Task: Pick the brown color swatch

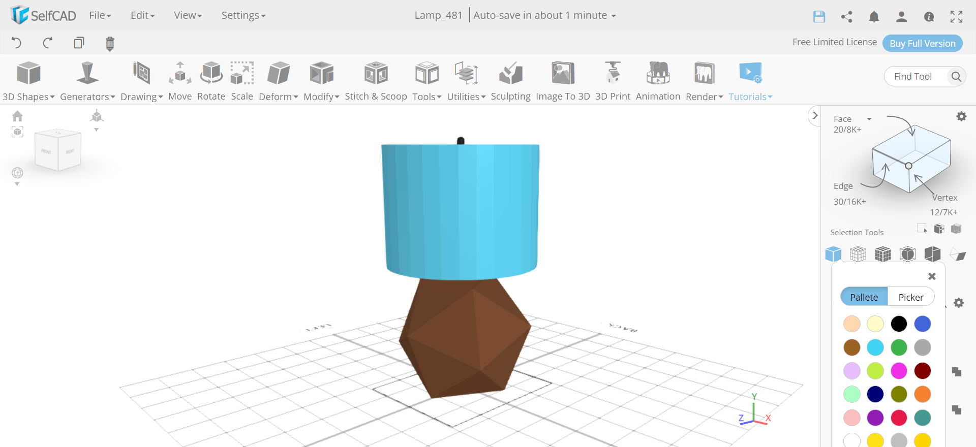Action: tap(852, 347)
